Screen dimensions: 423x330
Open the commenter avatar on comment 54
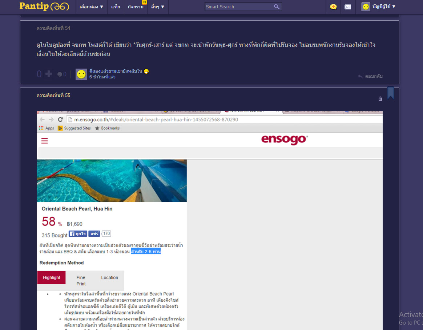81,74
